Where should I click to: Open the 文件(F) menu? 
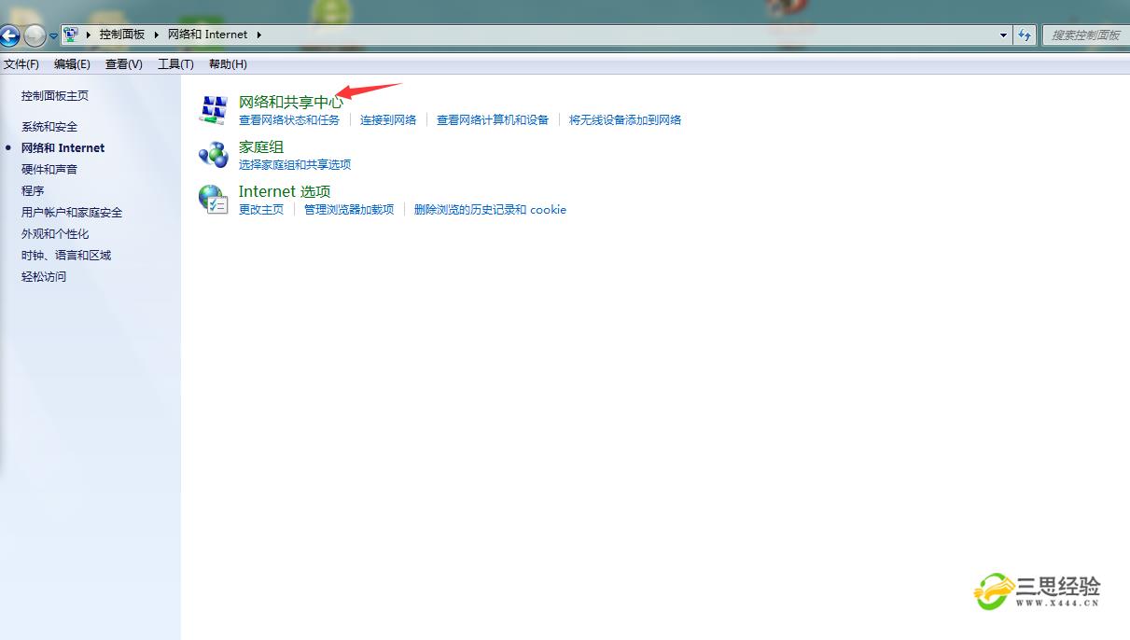pyautogui.click(x=21, y=64)
